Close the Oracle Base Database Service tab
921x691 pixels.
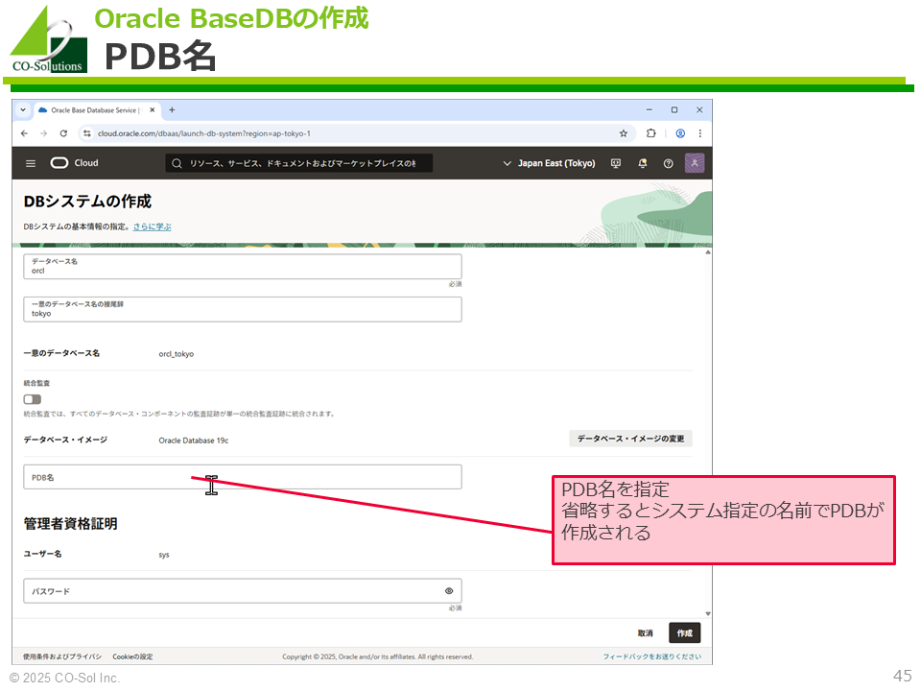click(153, 109)
